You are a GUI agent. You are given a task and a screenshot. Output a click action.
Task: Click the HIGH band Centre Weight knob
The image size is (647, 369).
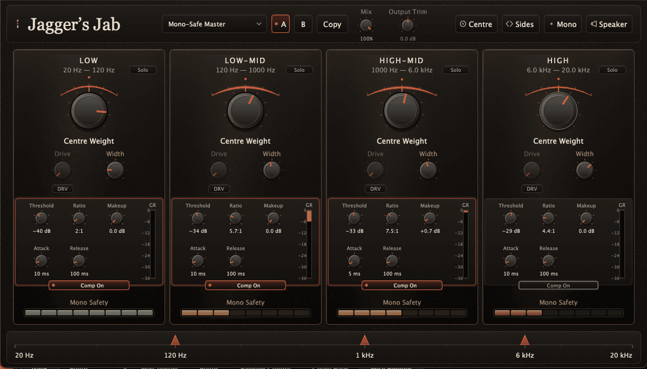click(x=558, y=111)
